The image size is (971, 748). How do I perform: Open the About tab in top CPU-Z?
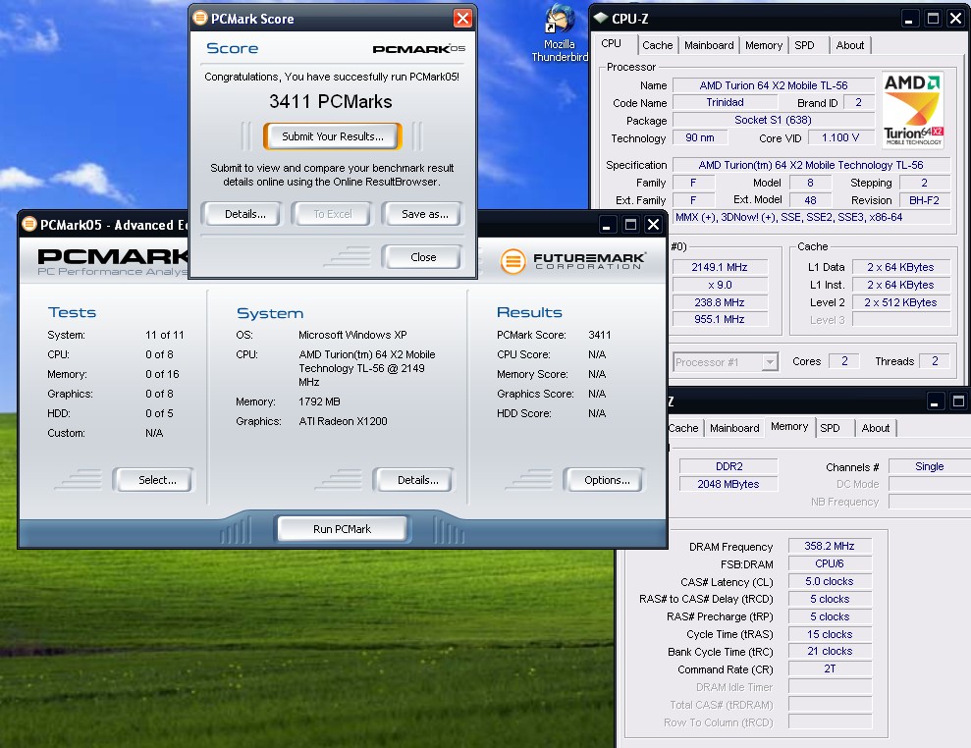[x=849, y=45]
